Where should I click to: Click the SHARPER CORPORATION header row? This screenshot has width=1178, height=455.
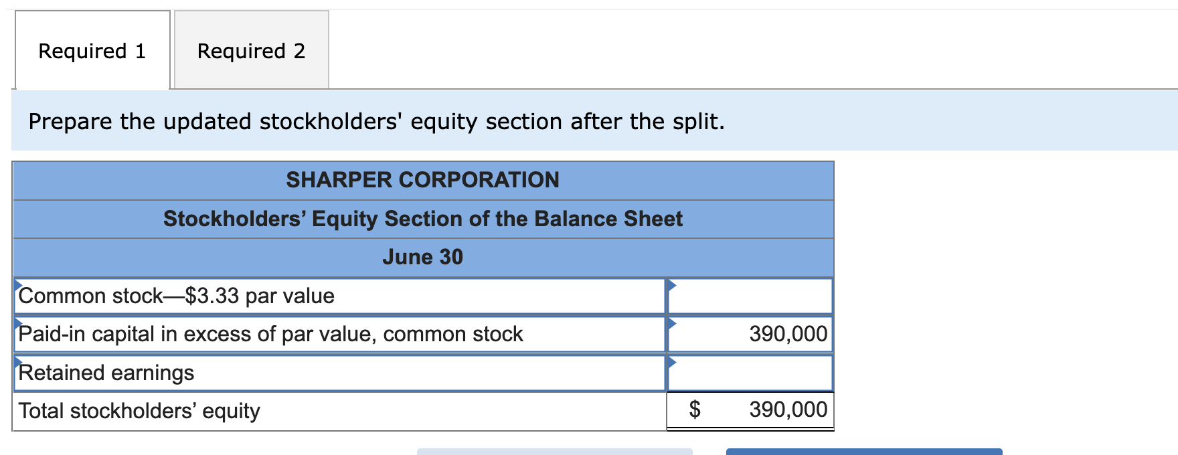(423, 180)
